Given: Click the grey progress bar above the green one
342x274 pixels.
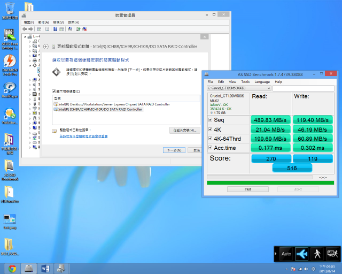Looking at the screenshot, I should pyautogui.click(x=260, y=177).
